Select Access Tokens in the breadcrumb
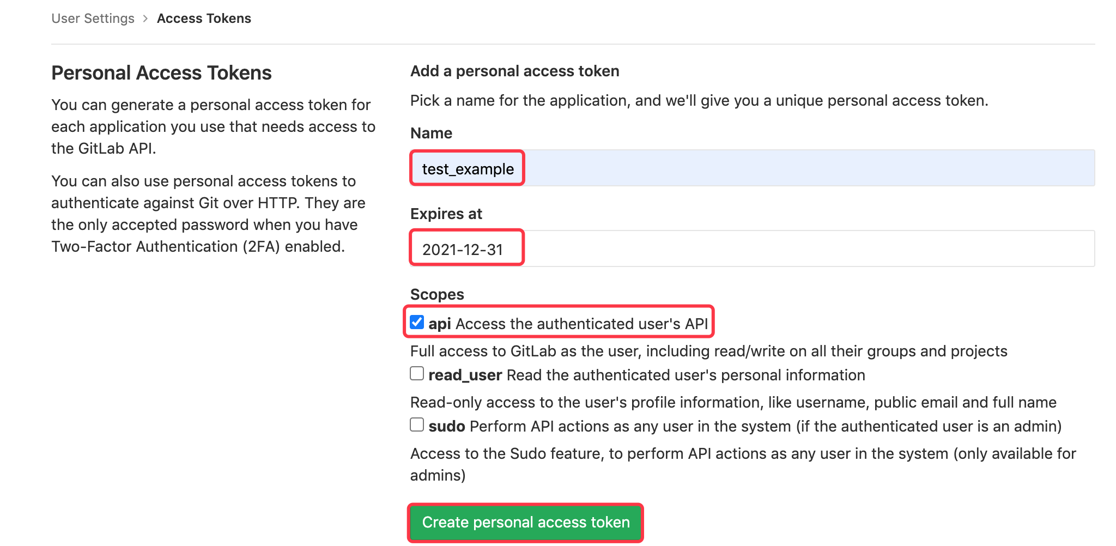The image size is (1116, 546). coord(204,18)
